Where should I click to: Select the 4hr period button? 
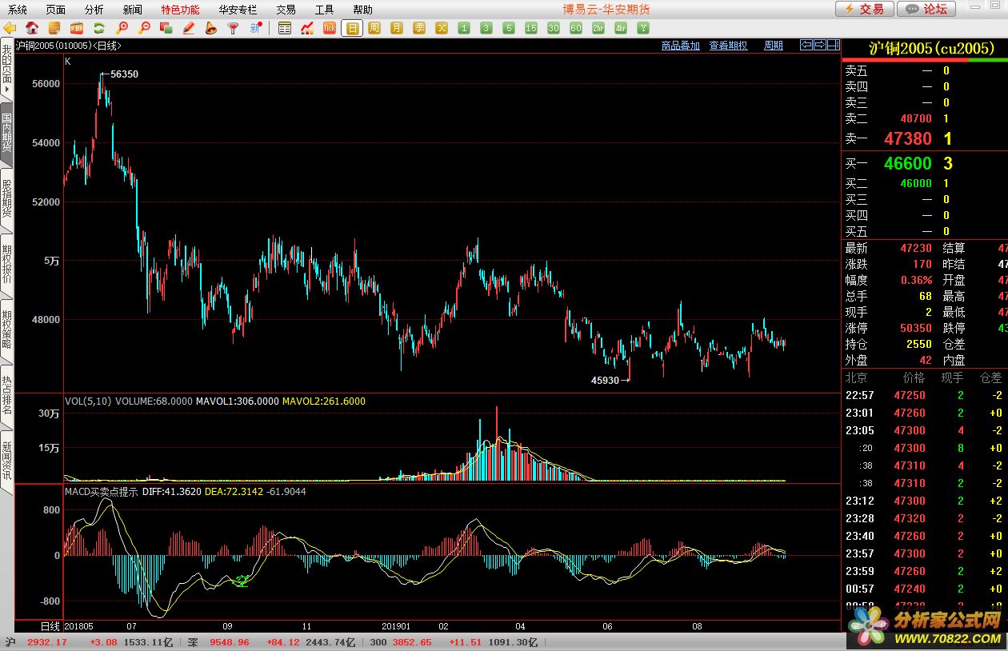pos(621,29)
